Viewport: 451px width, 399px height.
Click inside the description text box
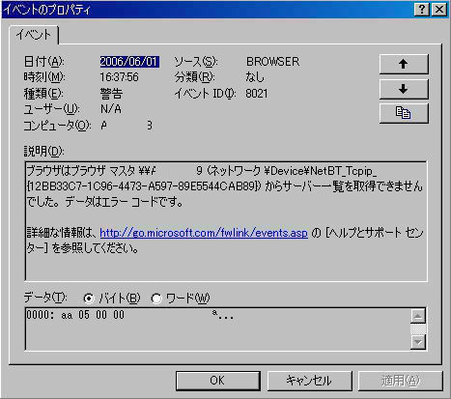226,221
